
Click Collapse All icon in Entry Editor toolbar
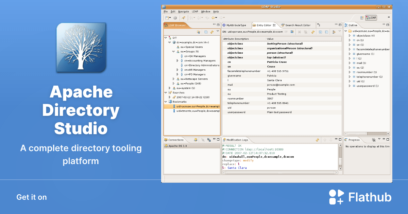point(326,32)
